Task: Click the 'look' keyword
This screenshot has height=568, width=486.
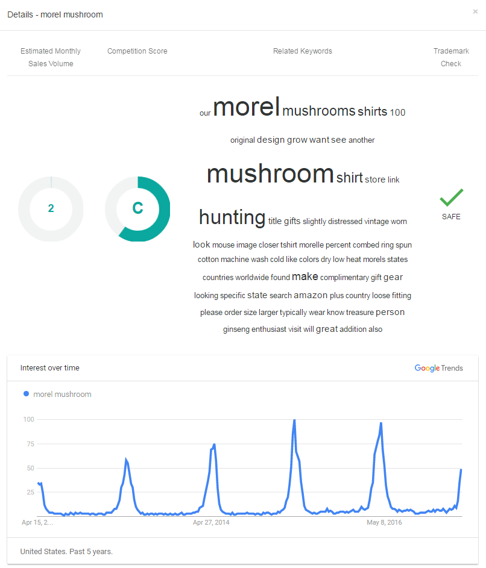Action: 201,245
